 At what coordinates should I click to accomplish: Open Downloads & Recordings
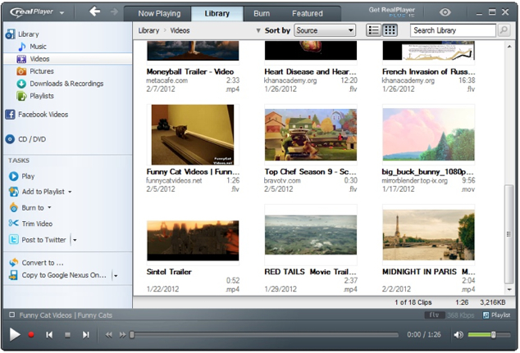click(60, 84)
